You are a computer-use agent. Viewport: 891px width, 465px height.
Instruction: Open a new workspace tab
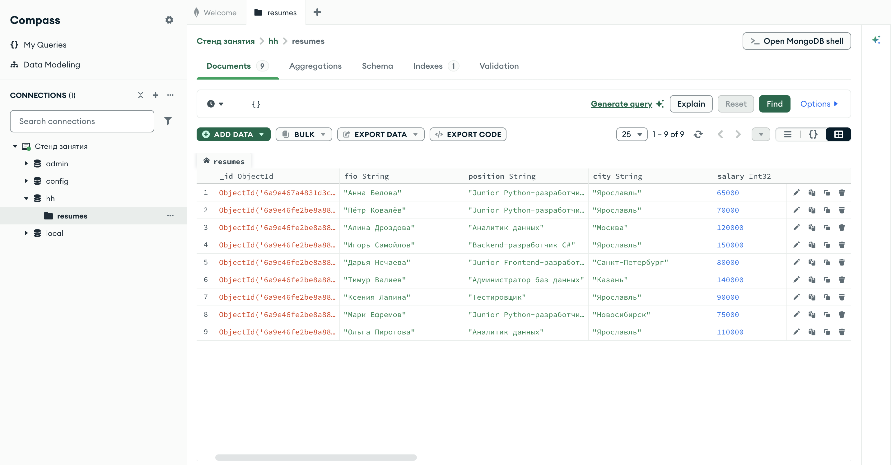(x=317, y=12)
